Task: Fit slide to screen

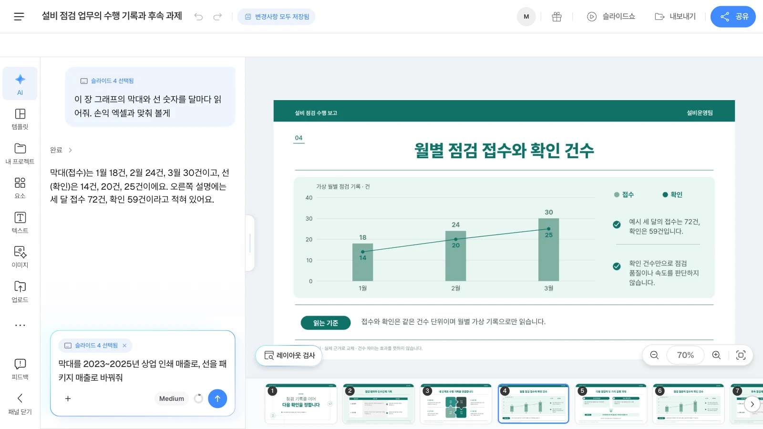Action: (741, 355)
